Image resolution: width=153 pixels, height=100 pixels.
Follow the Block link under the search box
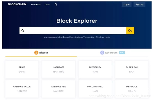point(99,37)
